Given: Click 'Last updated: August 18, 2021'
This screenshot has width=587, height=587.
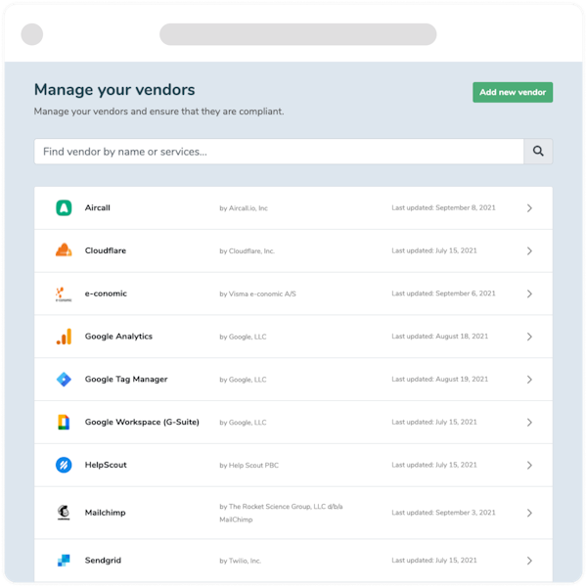Looking at the screenshot, I should tap(439, 337).
